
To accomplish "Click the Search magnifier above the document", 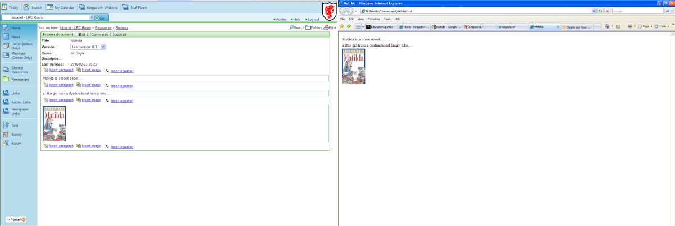I will [x=291, y=27].
